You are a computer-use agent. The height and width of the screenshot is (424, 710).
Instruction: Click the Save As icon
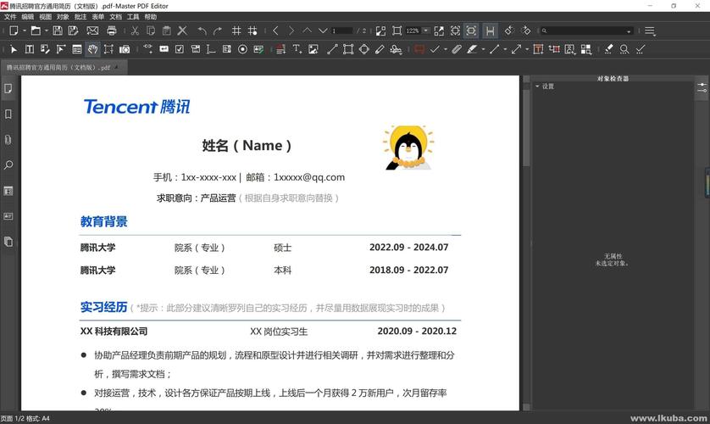point(73,31)
